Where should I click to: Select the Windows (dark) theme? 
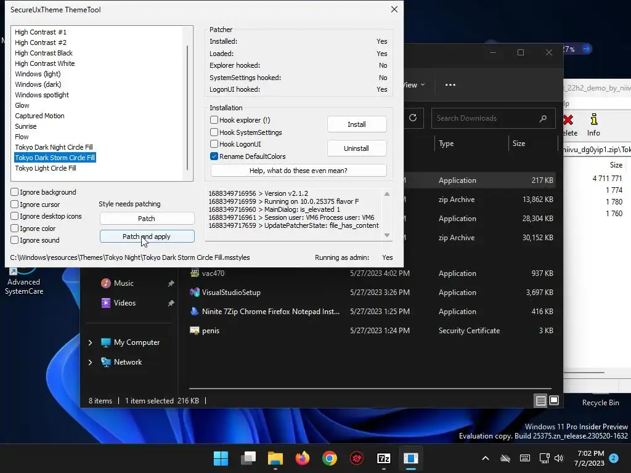tap(38, 84)
